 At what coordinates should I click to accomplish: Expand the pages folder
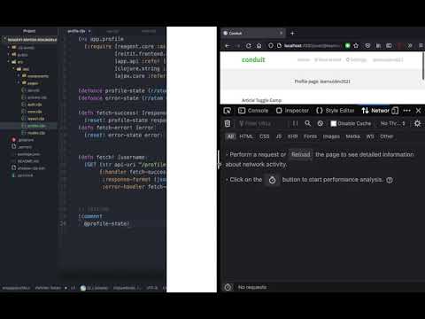[19, 83]
